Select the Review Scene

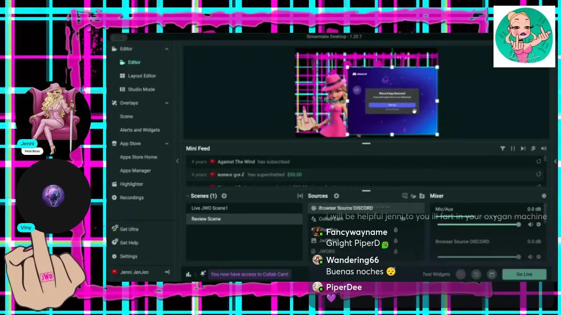(x=244, y=219)
